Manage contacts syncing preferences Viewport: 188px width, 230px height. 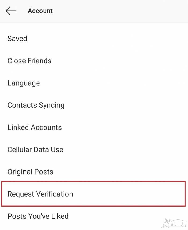point(36,105)
